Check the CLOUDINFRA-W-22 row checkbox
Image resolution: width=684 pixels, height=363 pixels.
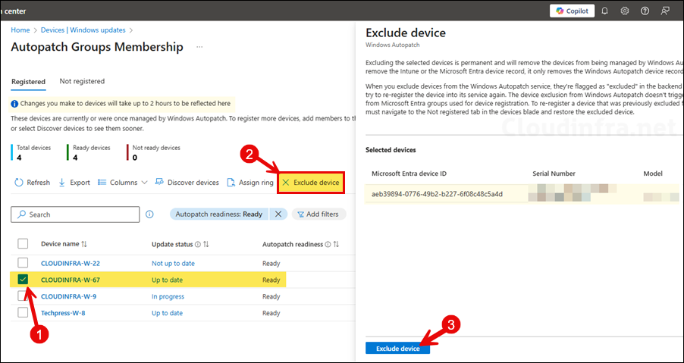pyautogui.click(x=23, y=263)
